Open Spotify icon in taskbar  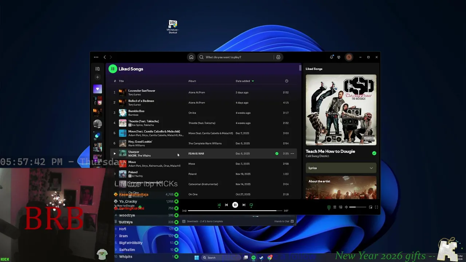point(253,258)
